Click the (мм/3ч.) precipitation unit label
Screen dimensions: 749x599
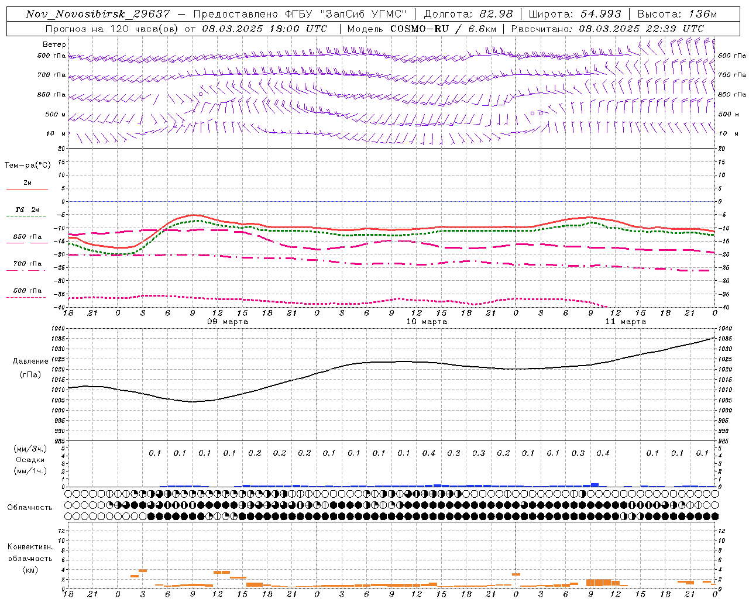tap(30, 449)
